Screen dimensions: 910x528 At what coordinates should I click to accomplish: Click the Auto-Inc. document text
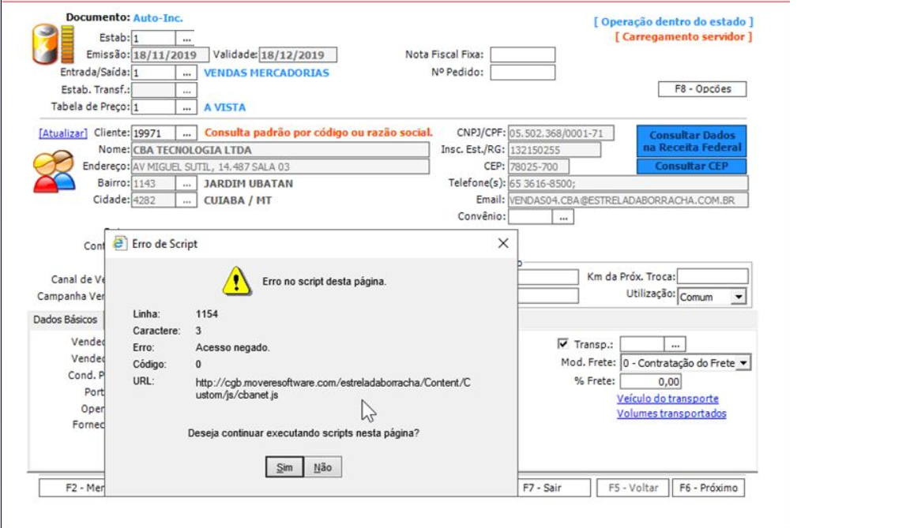(158, 18)
